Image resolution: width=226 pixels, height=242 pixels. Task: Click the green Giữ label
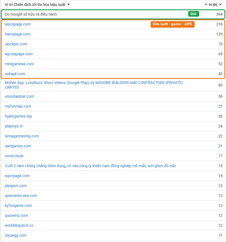194,14
